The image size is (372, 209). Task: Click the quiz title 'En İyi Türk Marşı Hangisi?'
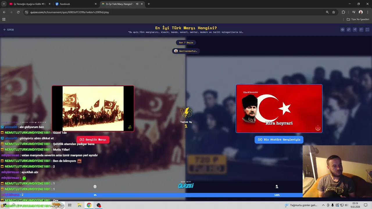pyautogui.click(x=186, y=28)
